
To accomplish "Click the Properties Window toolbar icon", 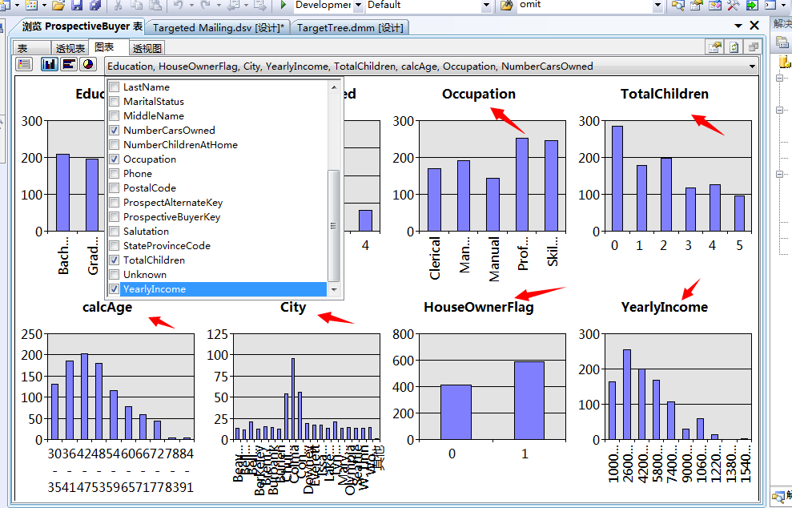I will pyautogui.click(x=696, y=5).
